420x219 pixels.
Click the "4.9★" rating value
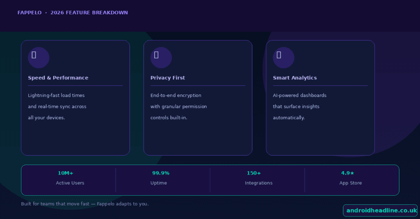[347, 173]
